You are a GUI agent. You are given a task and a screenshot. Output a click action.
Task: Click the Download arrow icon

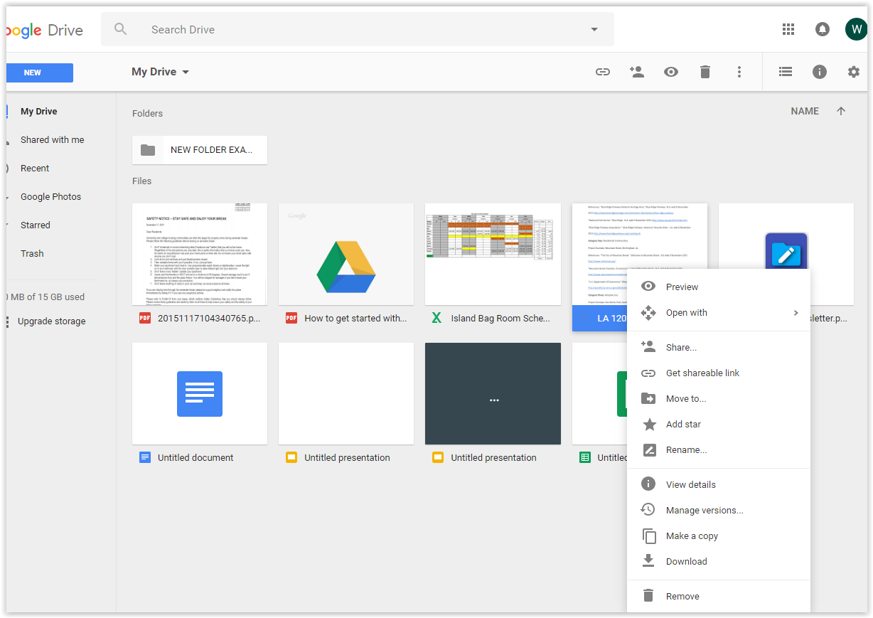tap(648, 561)
